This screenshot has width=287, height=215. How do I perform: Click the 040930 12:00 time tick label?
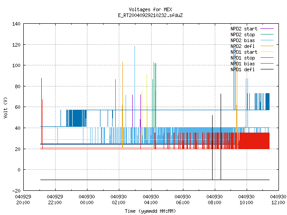click(278, 200)
